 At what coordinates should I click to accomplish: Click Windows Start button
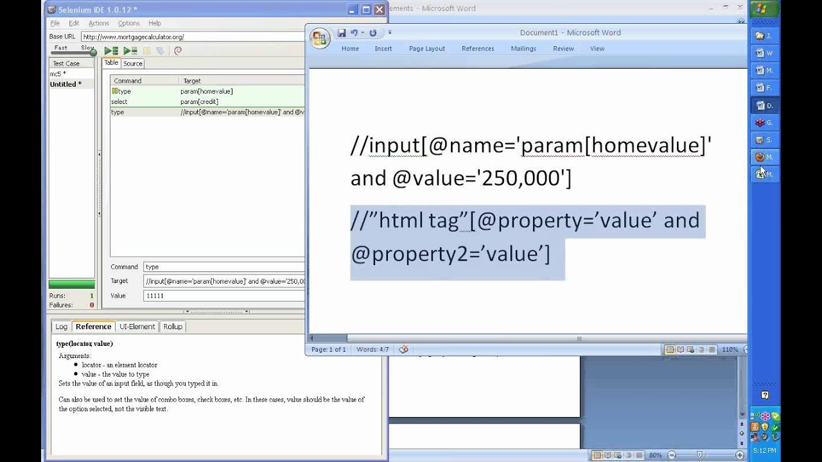tap(764, 9)
